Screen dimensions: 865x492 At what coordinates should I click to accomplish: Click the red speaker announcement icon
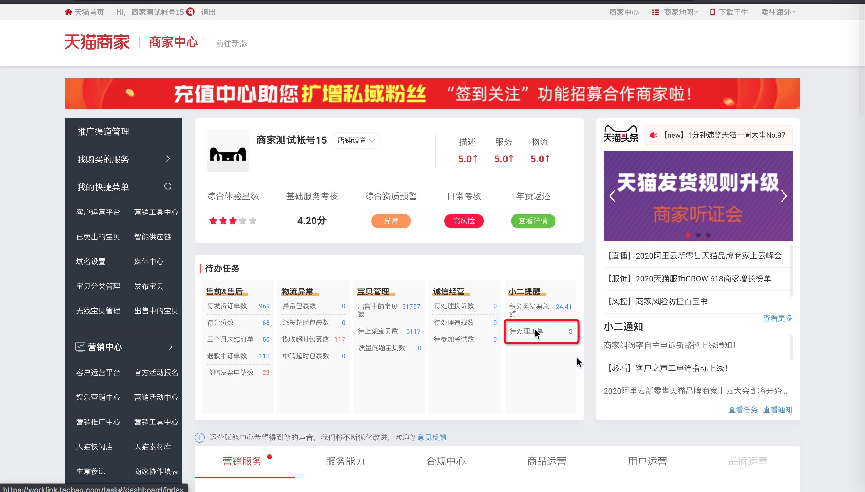point(653,135)
